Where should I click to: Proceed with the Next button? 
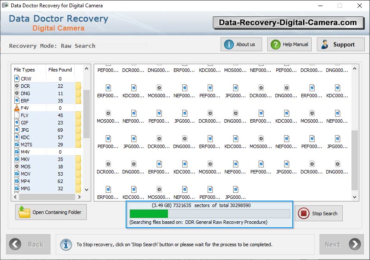pyautogui.click(x=342, y=244)
